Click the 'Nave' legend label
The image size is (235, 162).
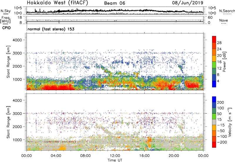pos(223,20)
